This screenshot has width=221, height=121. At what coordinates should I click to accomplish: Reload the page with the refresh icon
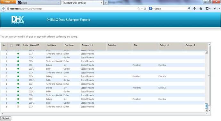point(145,9)
